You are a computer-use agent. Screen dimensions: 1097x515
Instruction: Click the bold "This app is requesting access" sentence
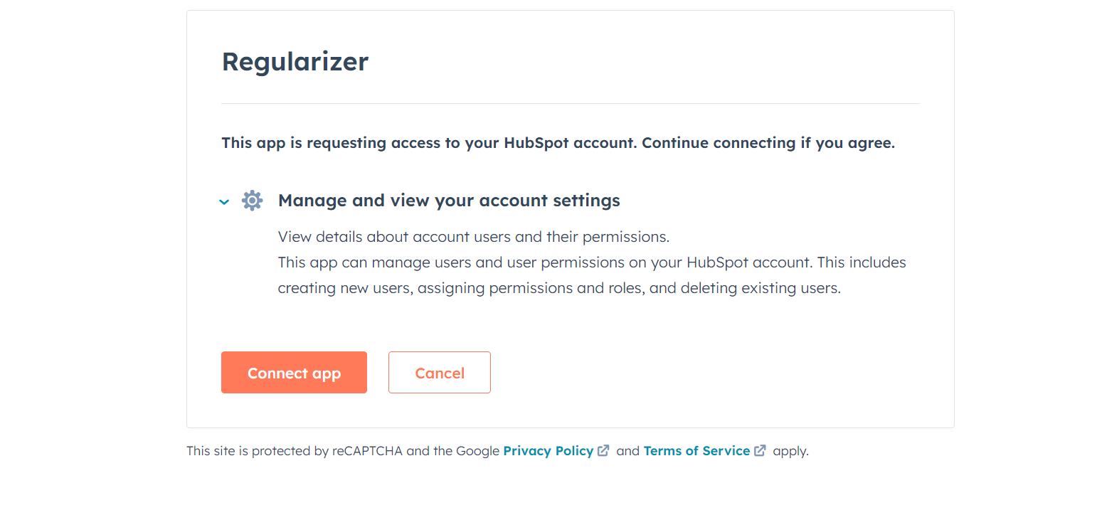[427, 143]
